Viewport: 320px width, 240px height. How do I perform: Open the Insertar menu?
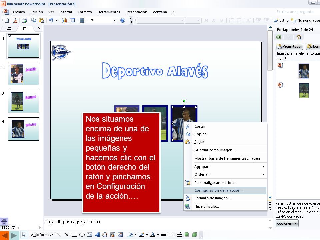coord(66,12)
